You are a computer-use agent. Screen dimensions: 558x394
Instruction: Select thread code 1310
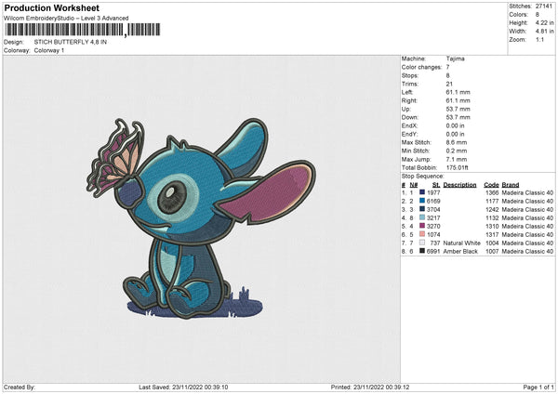pyautogui.click(x=492, y=226)
